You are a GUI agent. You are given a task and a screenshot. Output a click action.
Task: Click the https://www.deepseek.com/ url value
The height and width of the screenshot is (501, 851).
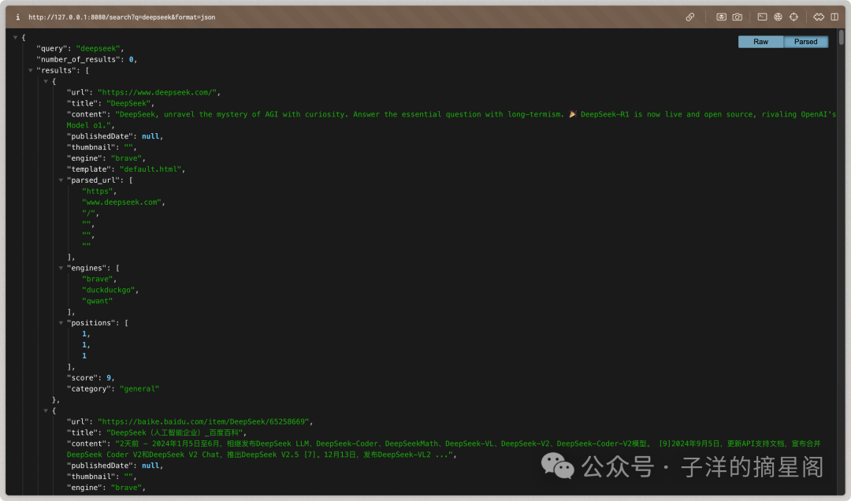click(158, 92)
